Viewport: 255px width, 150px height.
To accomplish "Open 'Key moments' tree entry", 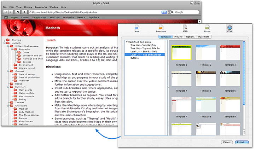I will 27,96.
